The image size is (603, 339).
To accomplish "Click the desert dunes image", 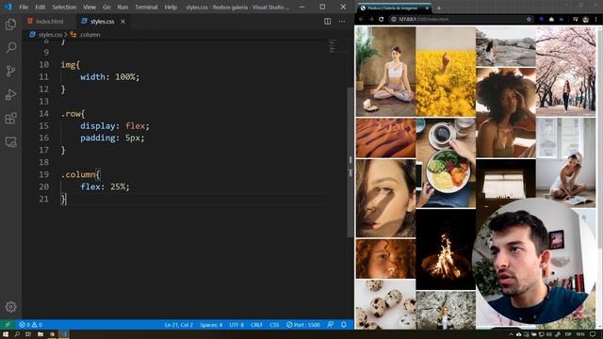I will click(x=385, y=138).
